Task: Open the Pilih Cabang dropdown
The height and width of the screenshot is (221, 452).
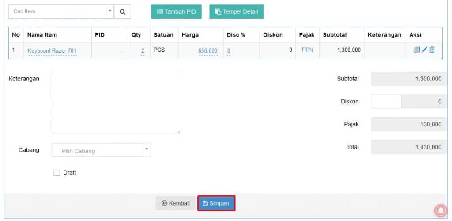Action: pos(101,150)
